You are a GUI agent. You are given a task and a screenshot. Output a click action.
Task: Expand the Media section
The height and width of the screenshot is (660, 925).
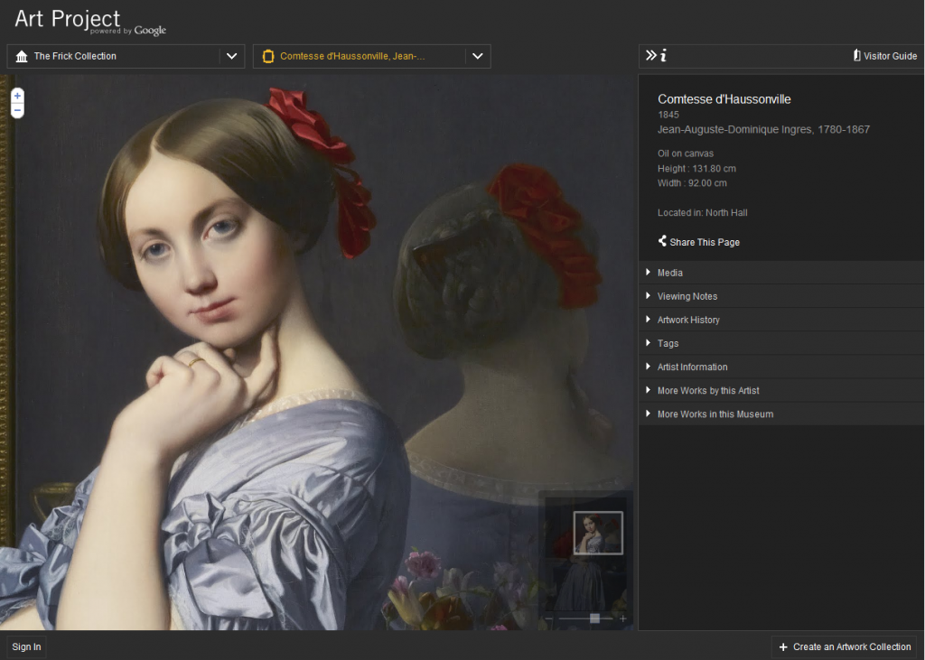point(670,273)
